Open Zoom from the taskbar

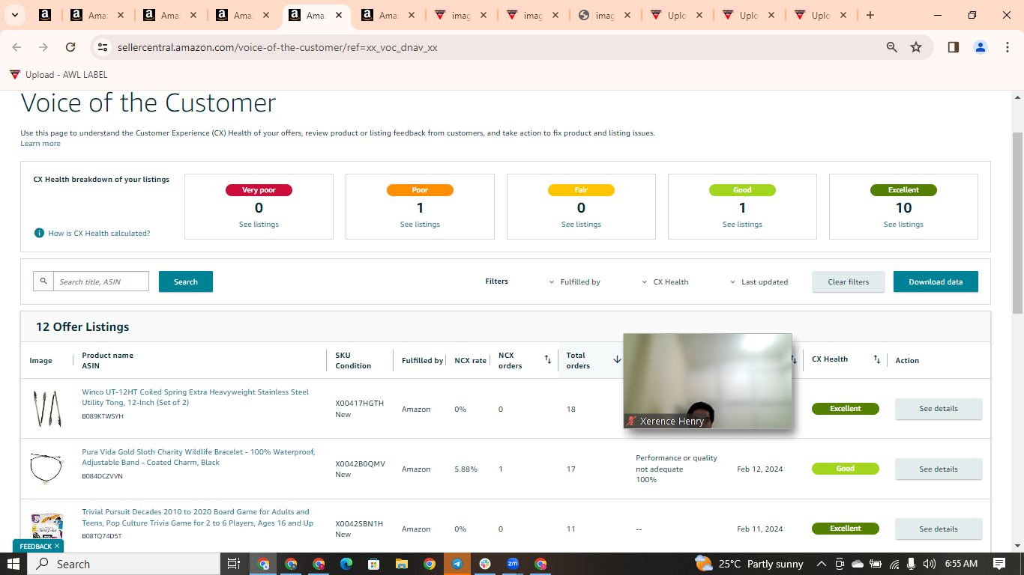coord(513,564)
